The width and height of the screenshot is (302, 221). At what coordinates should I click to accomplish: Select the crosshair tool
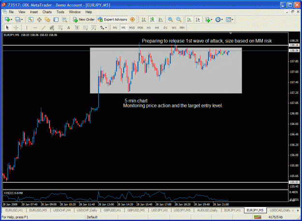pyautogui.click(x=16, y=28)
